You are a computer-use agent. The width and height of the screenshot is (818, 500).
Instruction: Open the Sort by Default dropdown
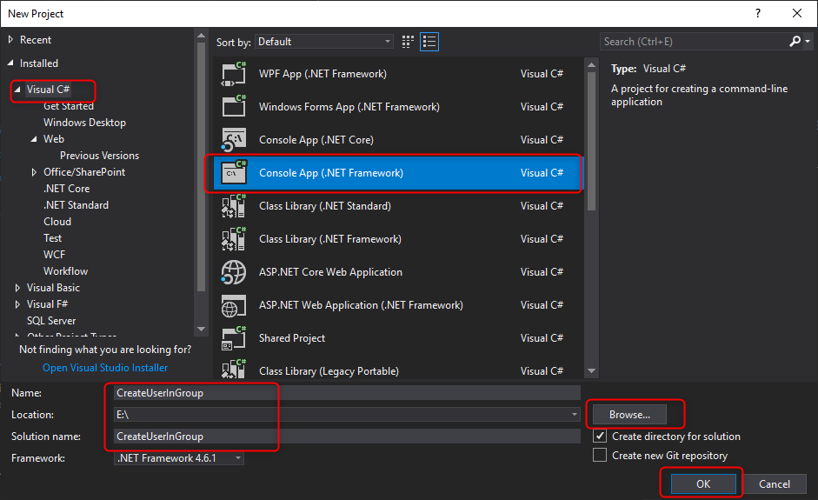324,42
